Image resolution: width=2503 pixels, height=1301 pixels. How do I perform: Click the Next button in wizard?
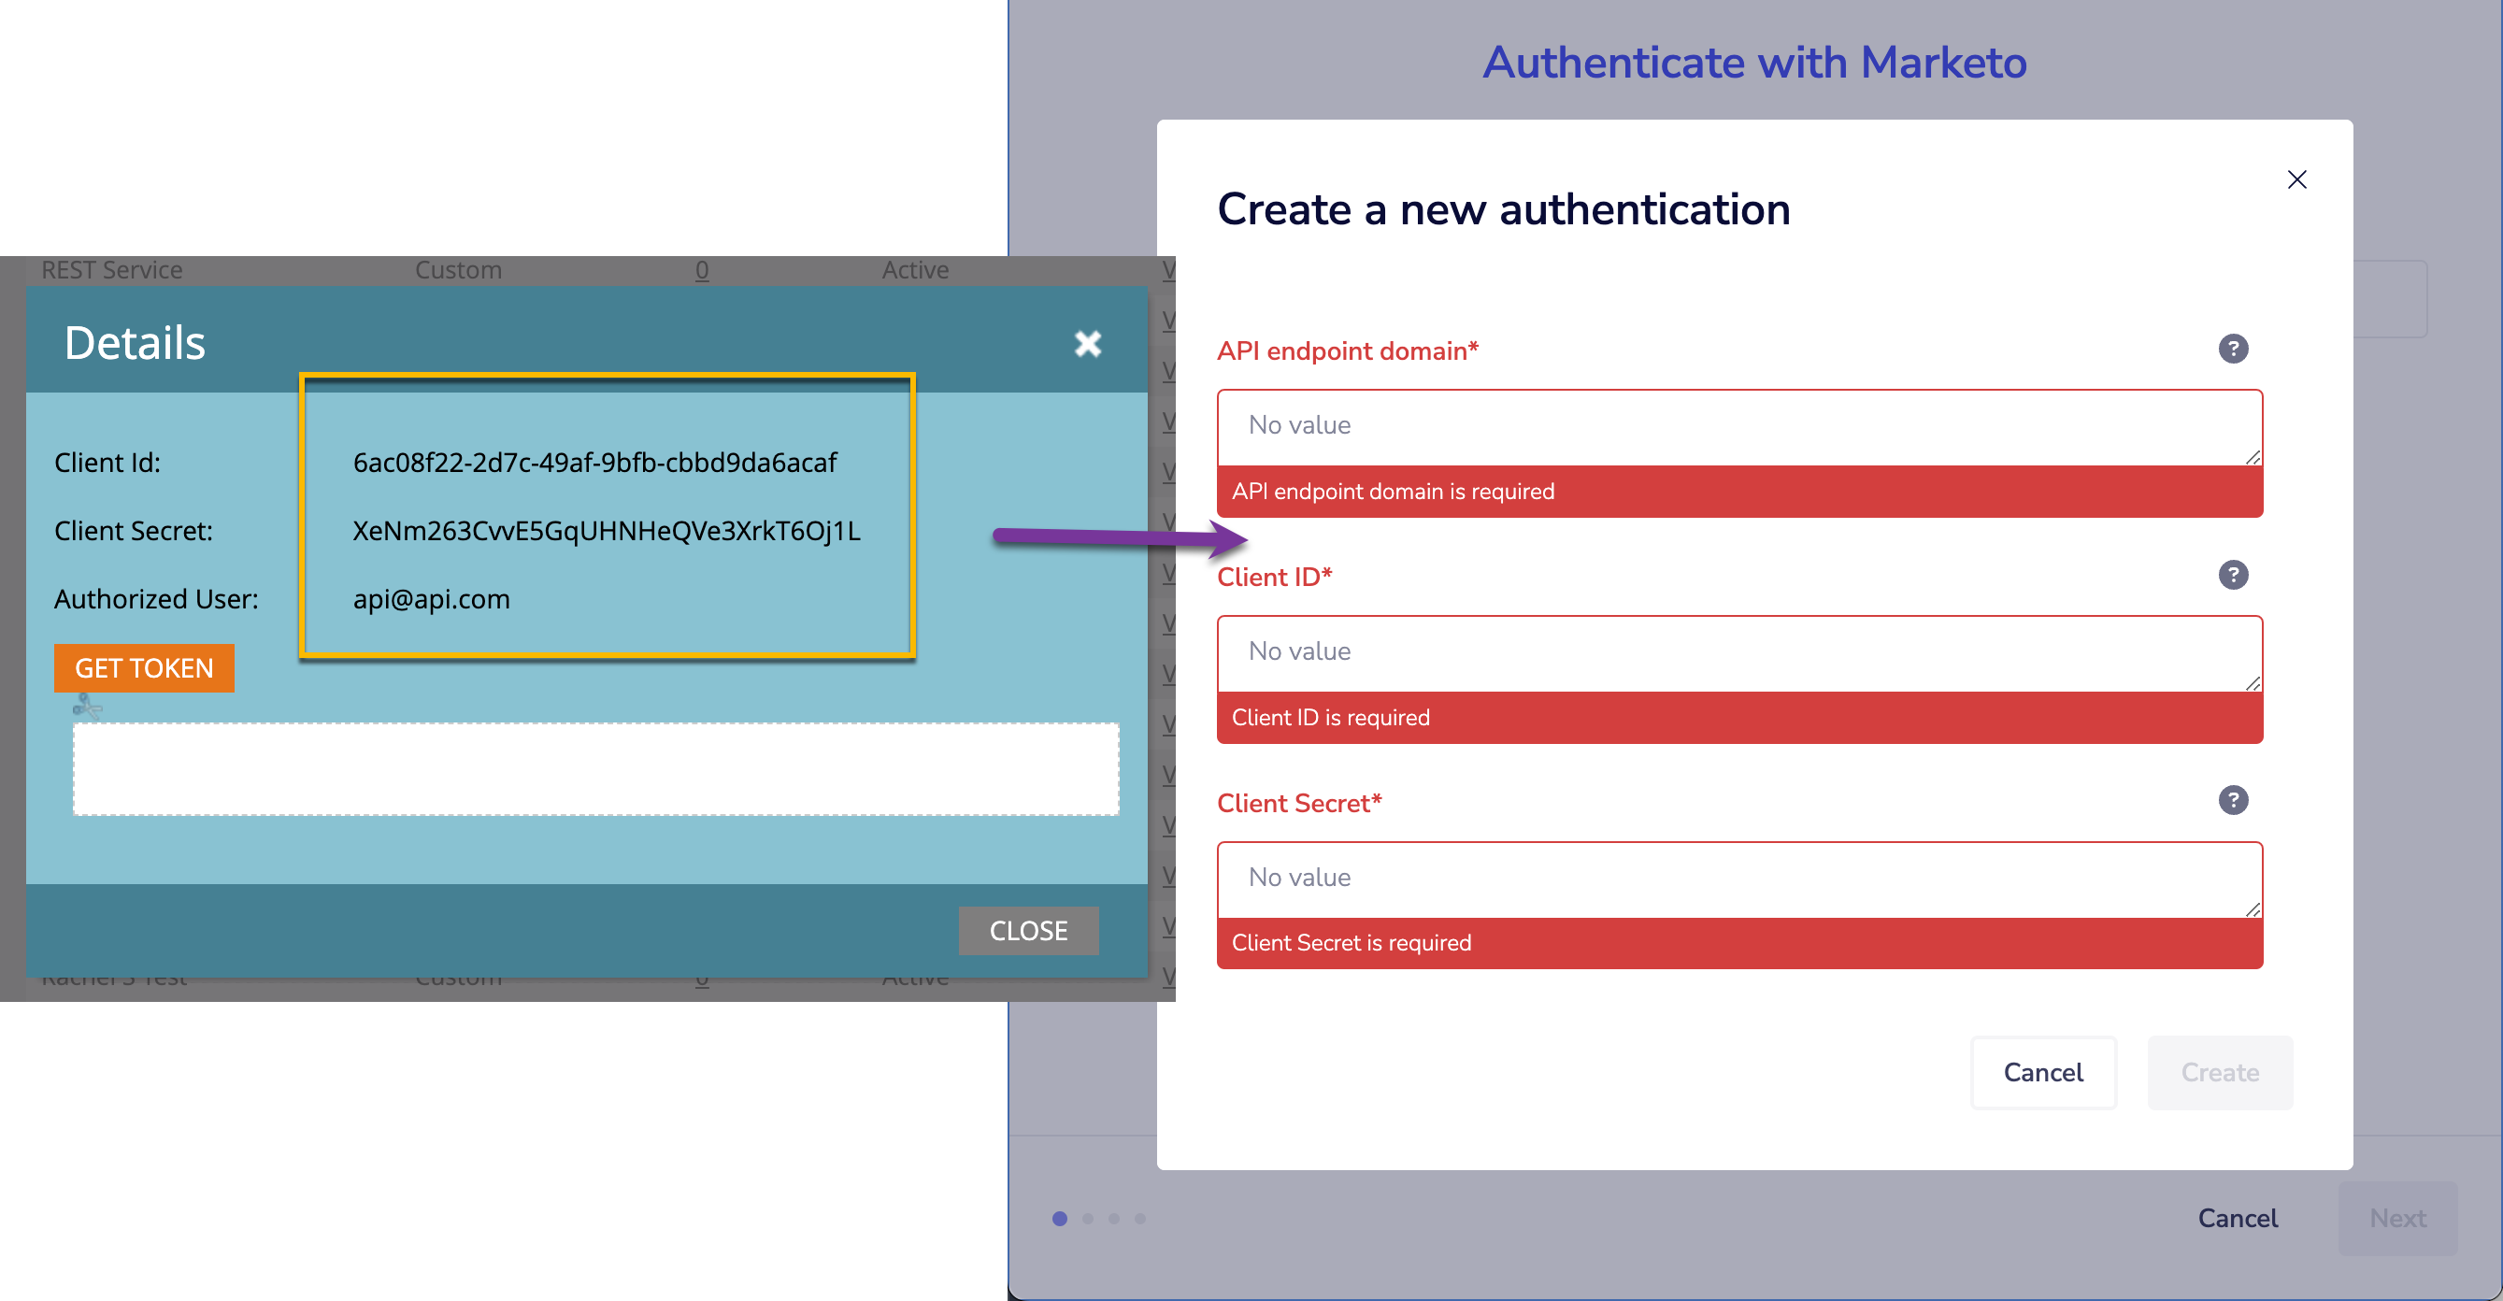coord(2397,1219)
